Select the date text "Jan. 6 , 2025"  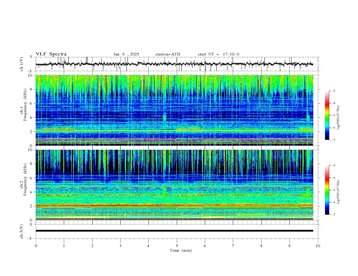point(126,54)
